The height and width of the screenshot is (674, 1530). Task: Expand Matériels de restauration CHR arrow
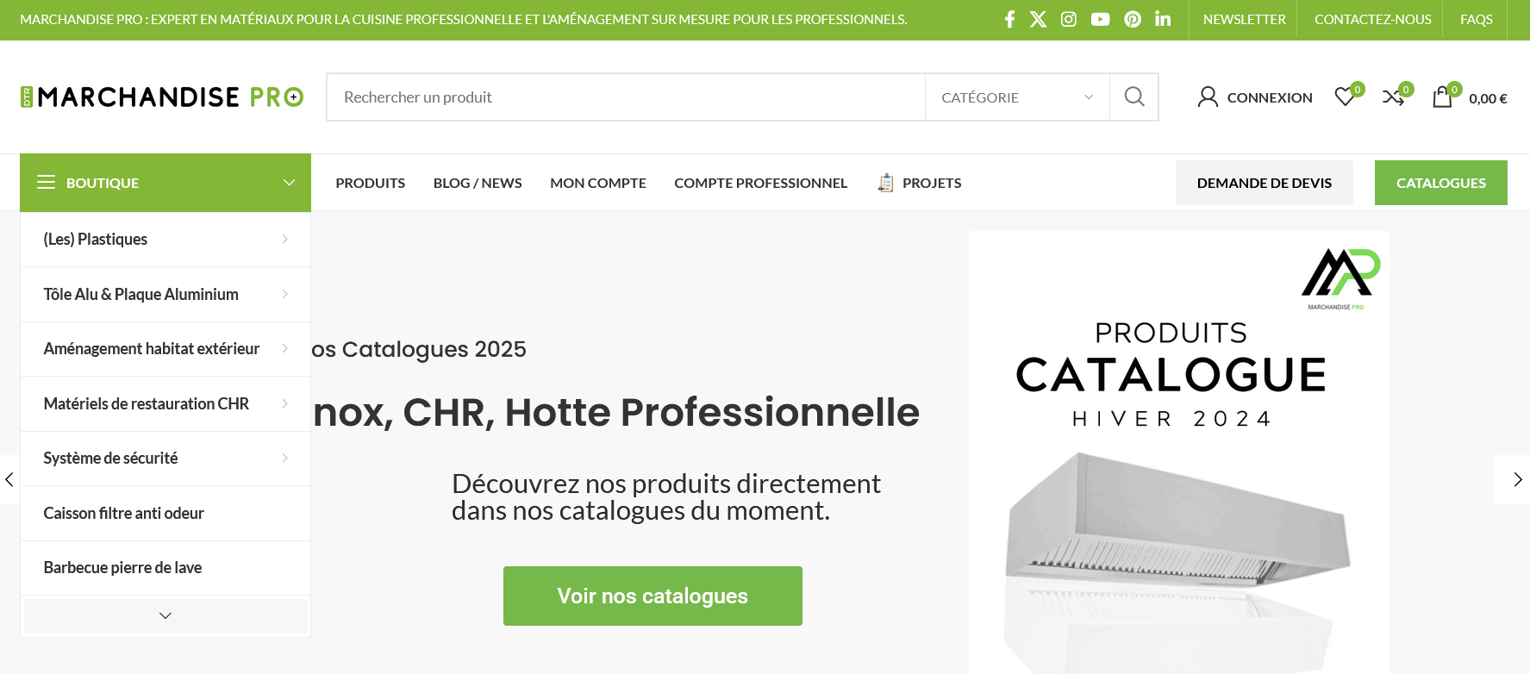(x=284, y=403)
